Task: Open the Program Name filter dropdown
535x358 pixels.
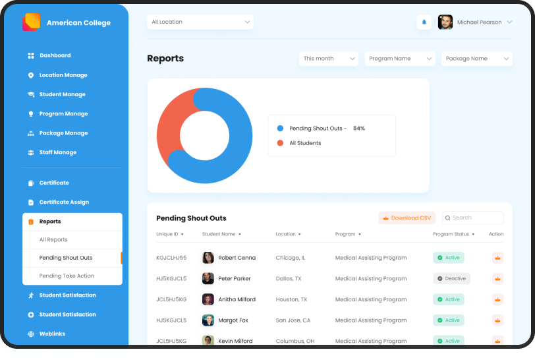Action: click(x=400, y=59)
